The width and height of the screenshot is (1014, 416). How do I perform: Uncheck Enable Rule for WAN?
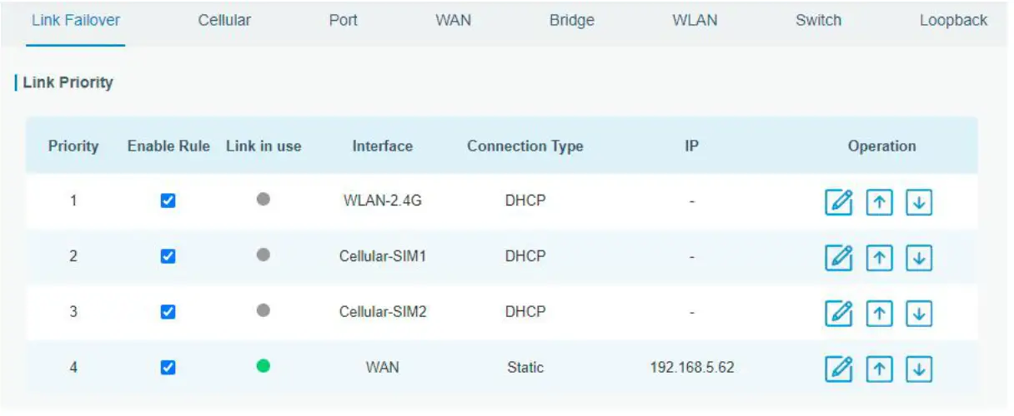tap(168, 367)
